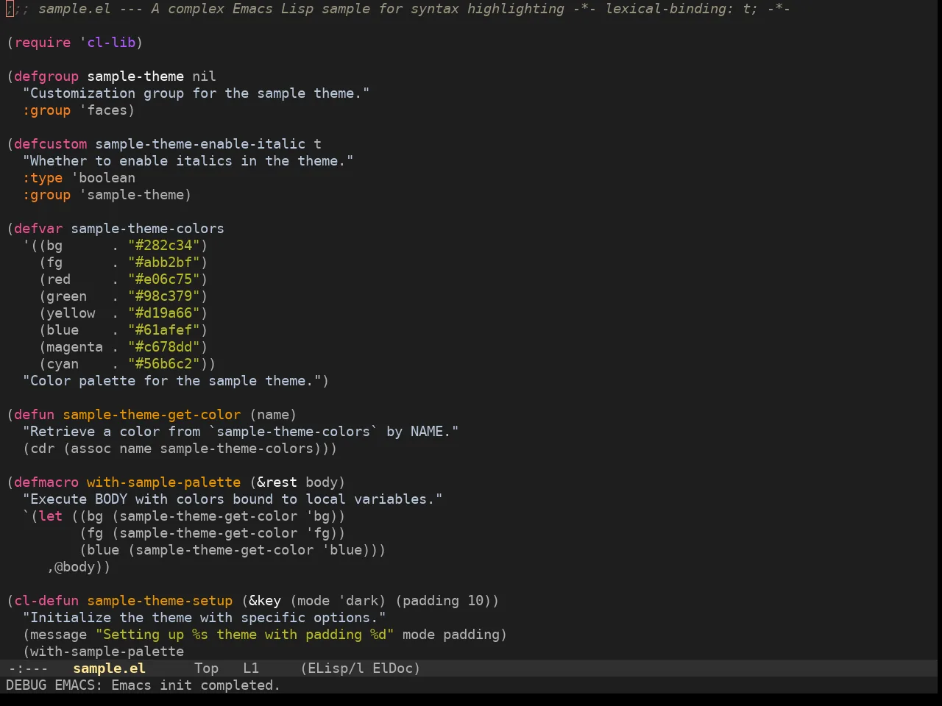
Task: Click the 'assoc' function call
Action: [x=91, y=448]
